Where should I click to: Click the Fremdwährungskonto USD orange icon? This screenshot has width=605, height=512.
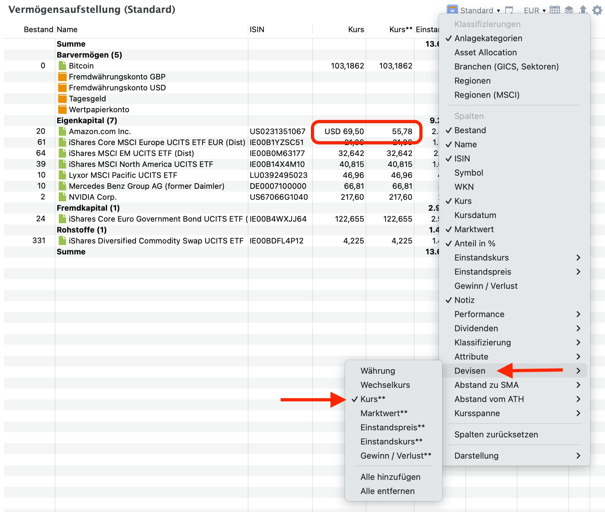tap(62, 87)
